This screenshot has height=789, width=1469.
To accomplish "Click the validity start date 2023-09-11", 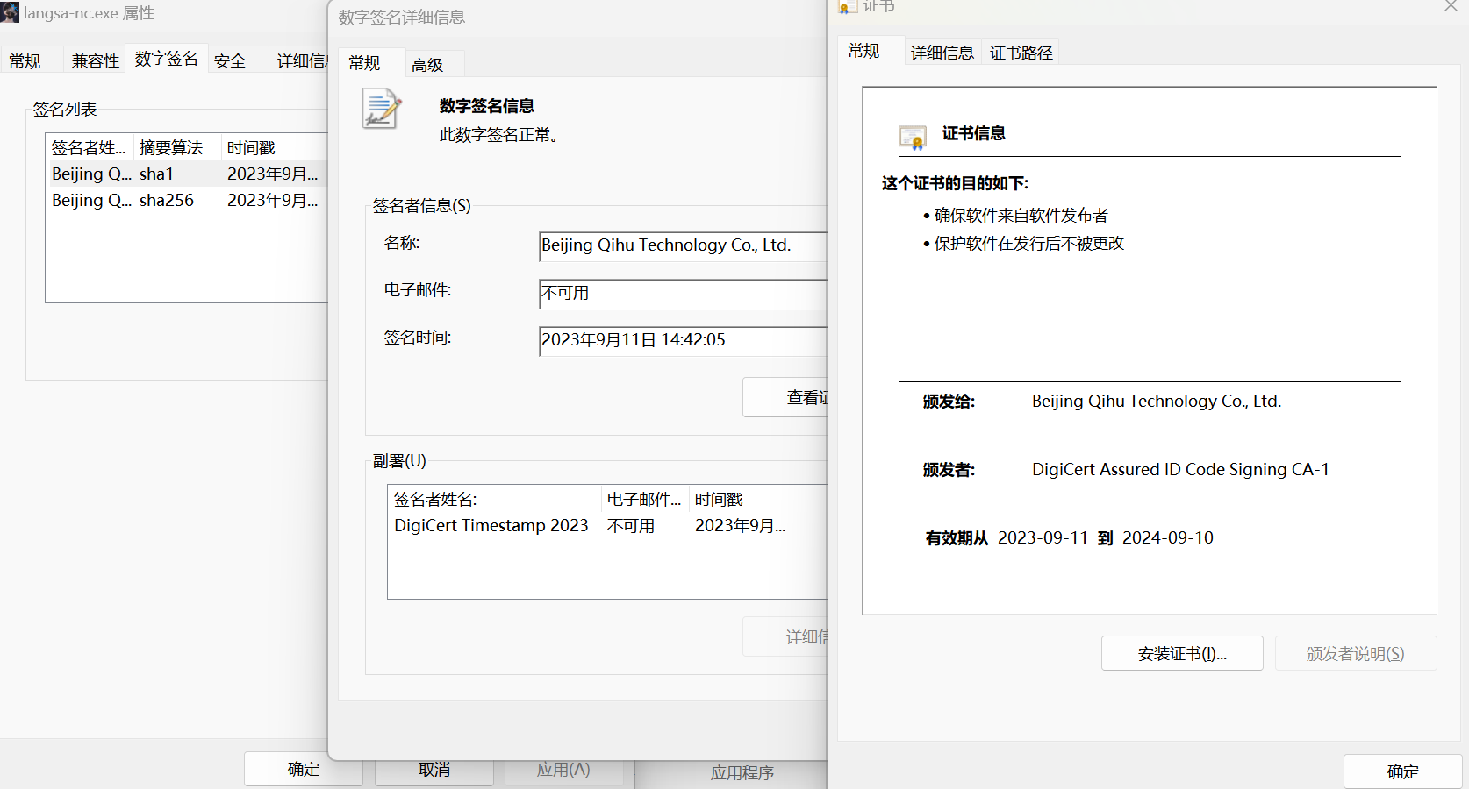I will 1043,537.
